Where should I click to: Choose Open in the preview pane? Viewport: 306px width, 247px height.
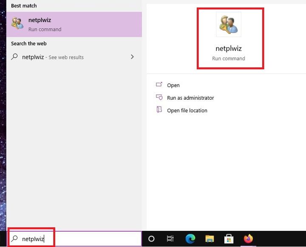[x=173, y=85]
